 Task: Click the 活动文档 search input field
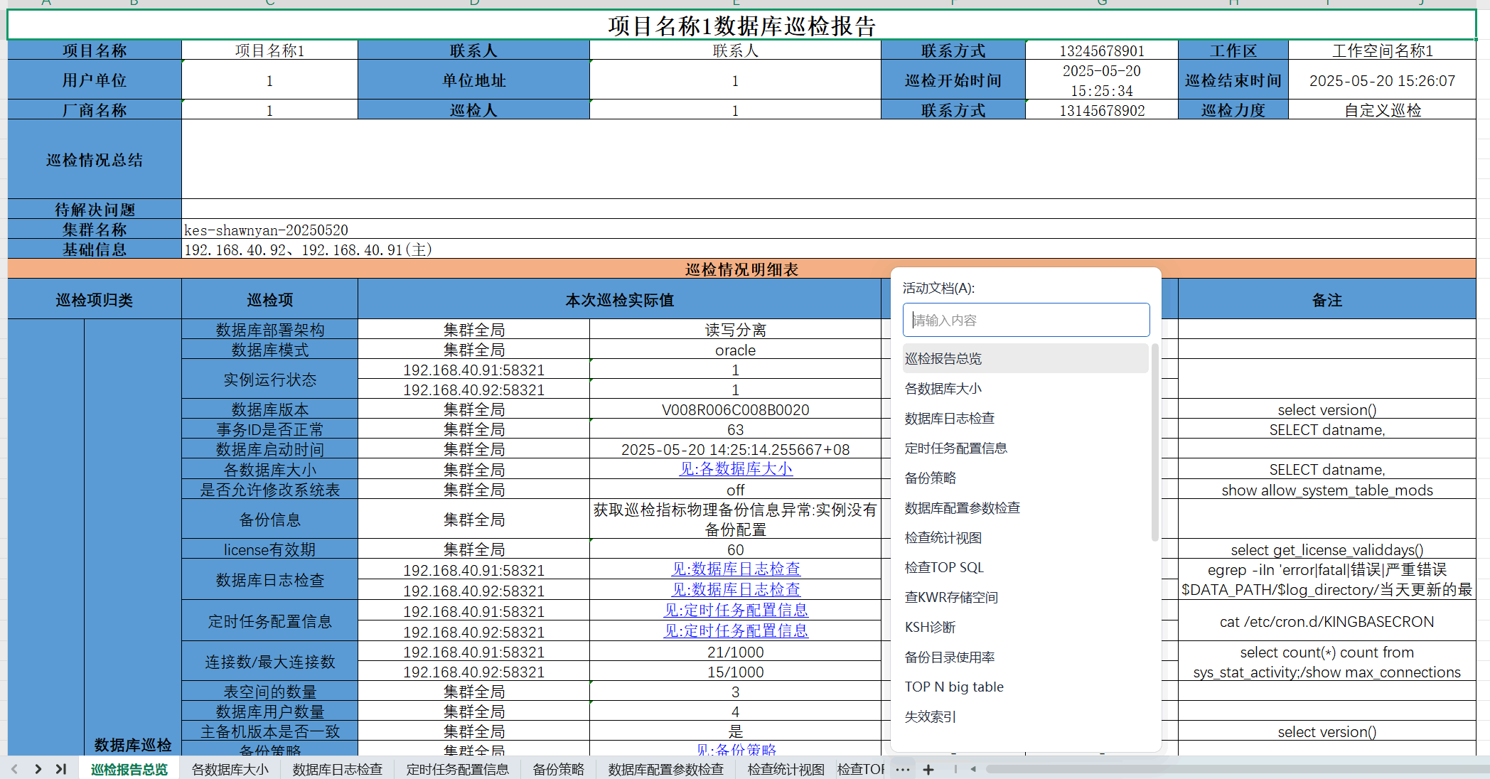click(1026, 320)
